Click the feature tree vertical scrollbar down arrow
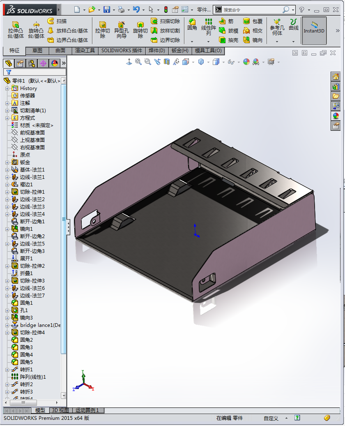 click(64, 396)
